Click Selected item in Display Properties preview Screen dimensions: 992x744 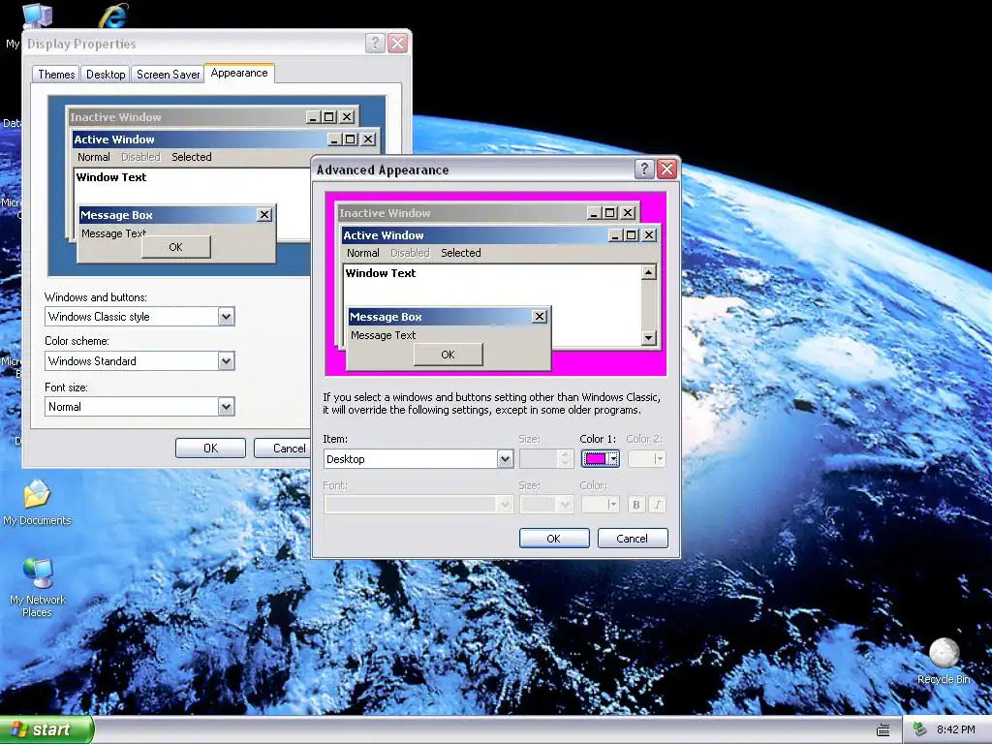192,157
